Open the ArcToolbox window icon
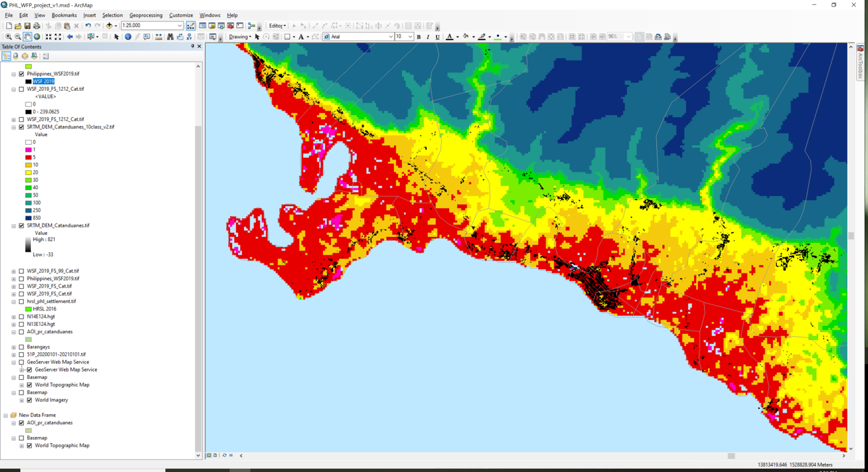The height and width of the screenshot is (472, 868). click(x=230, y=26)
